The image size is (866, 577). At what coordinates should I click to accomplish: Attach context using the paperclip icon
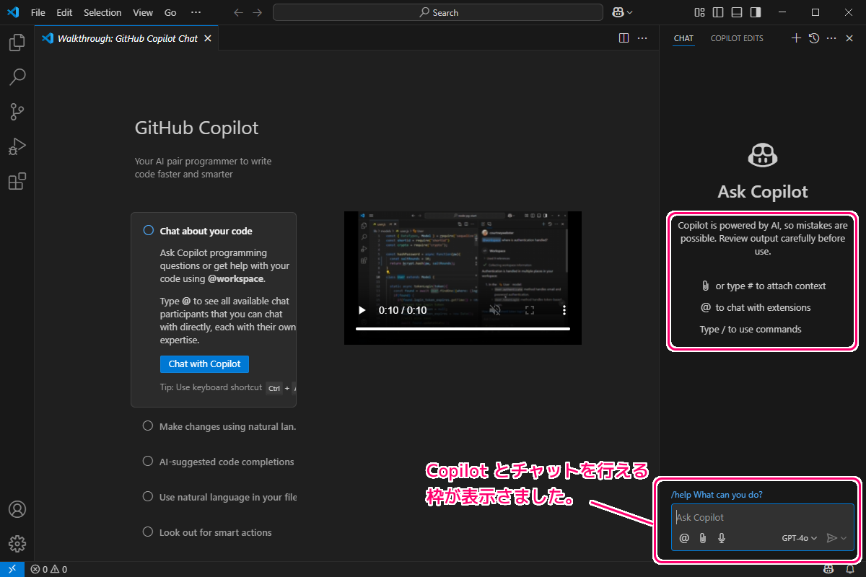(x=702, y=537)
